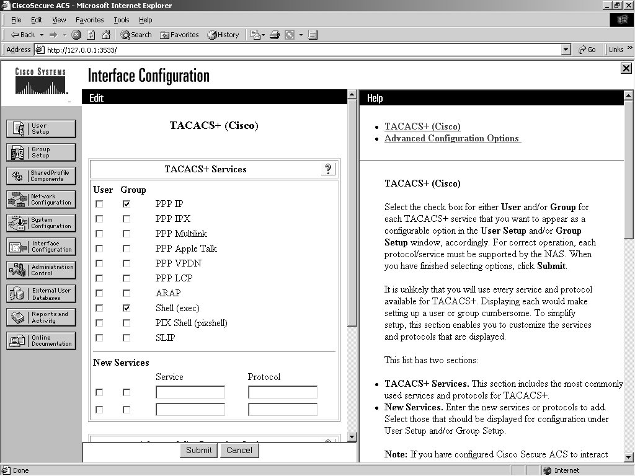Open the Help menu
The height and width of the screenshot is (476, 635).
coord(145,20)
